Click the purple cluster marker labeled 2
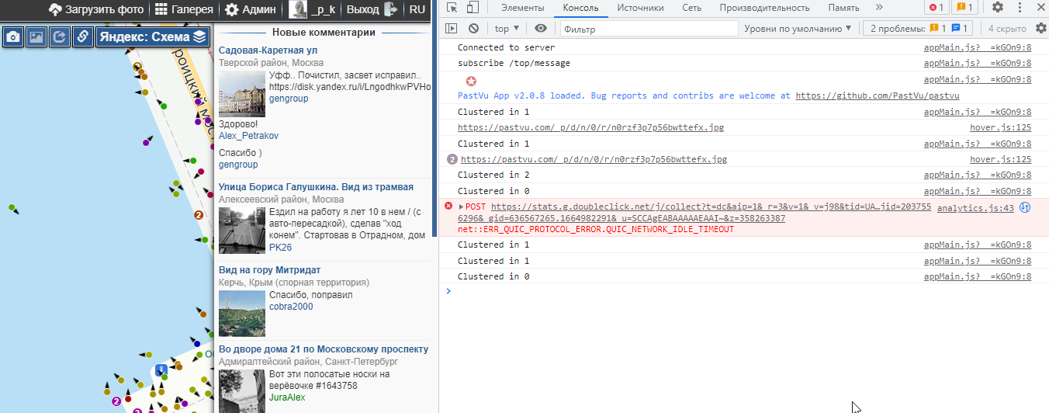The height and width of the screenshot is (413, 1049). click(x=116, y=401)
